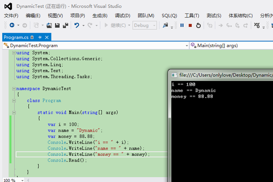
Task: Open the 测试(S) menu
Action: 214,16
